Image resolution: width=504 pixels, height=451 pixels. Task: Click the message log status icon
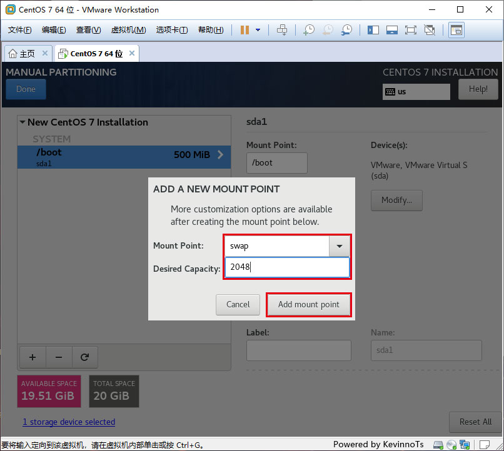[x=485, y=445]
